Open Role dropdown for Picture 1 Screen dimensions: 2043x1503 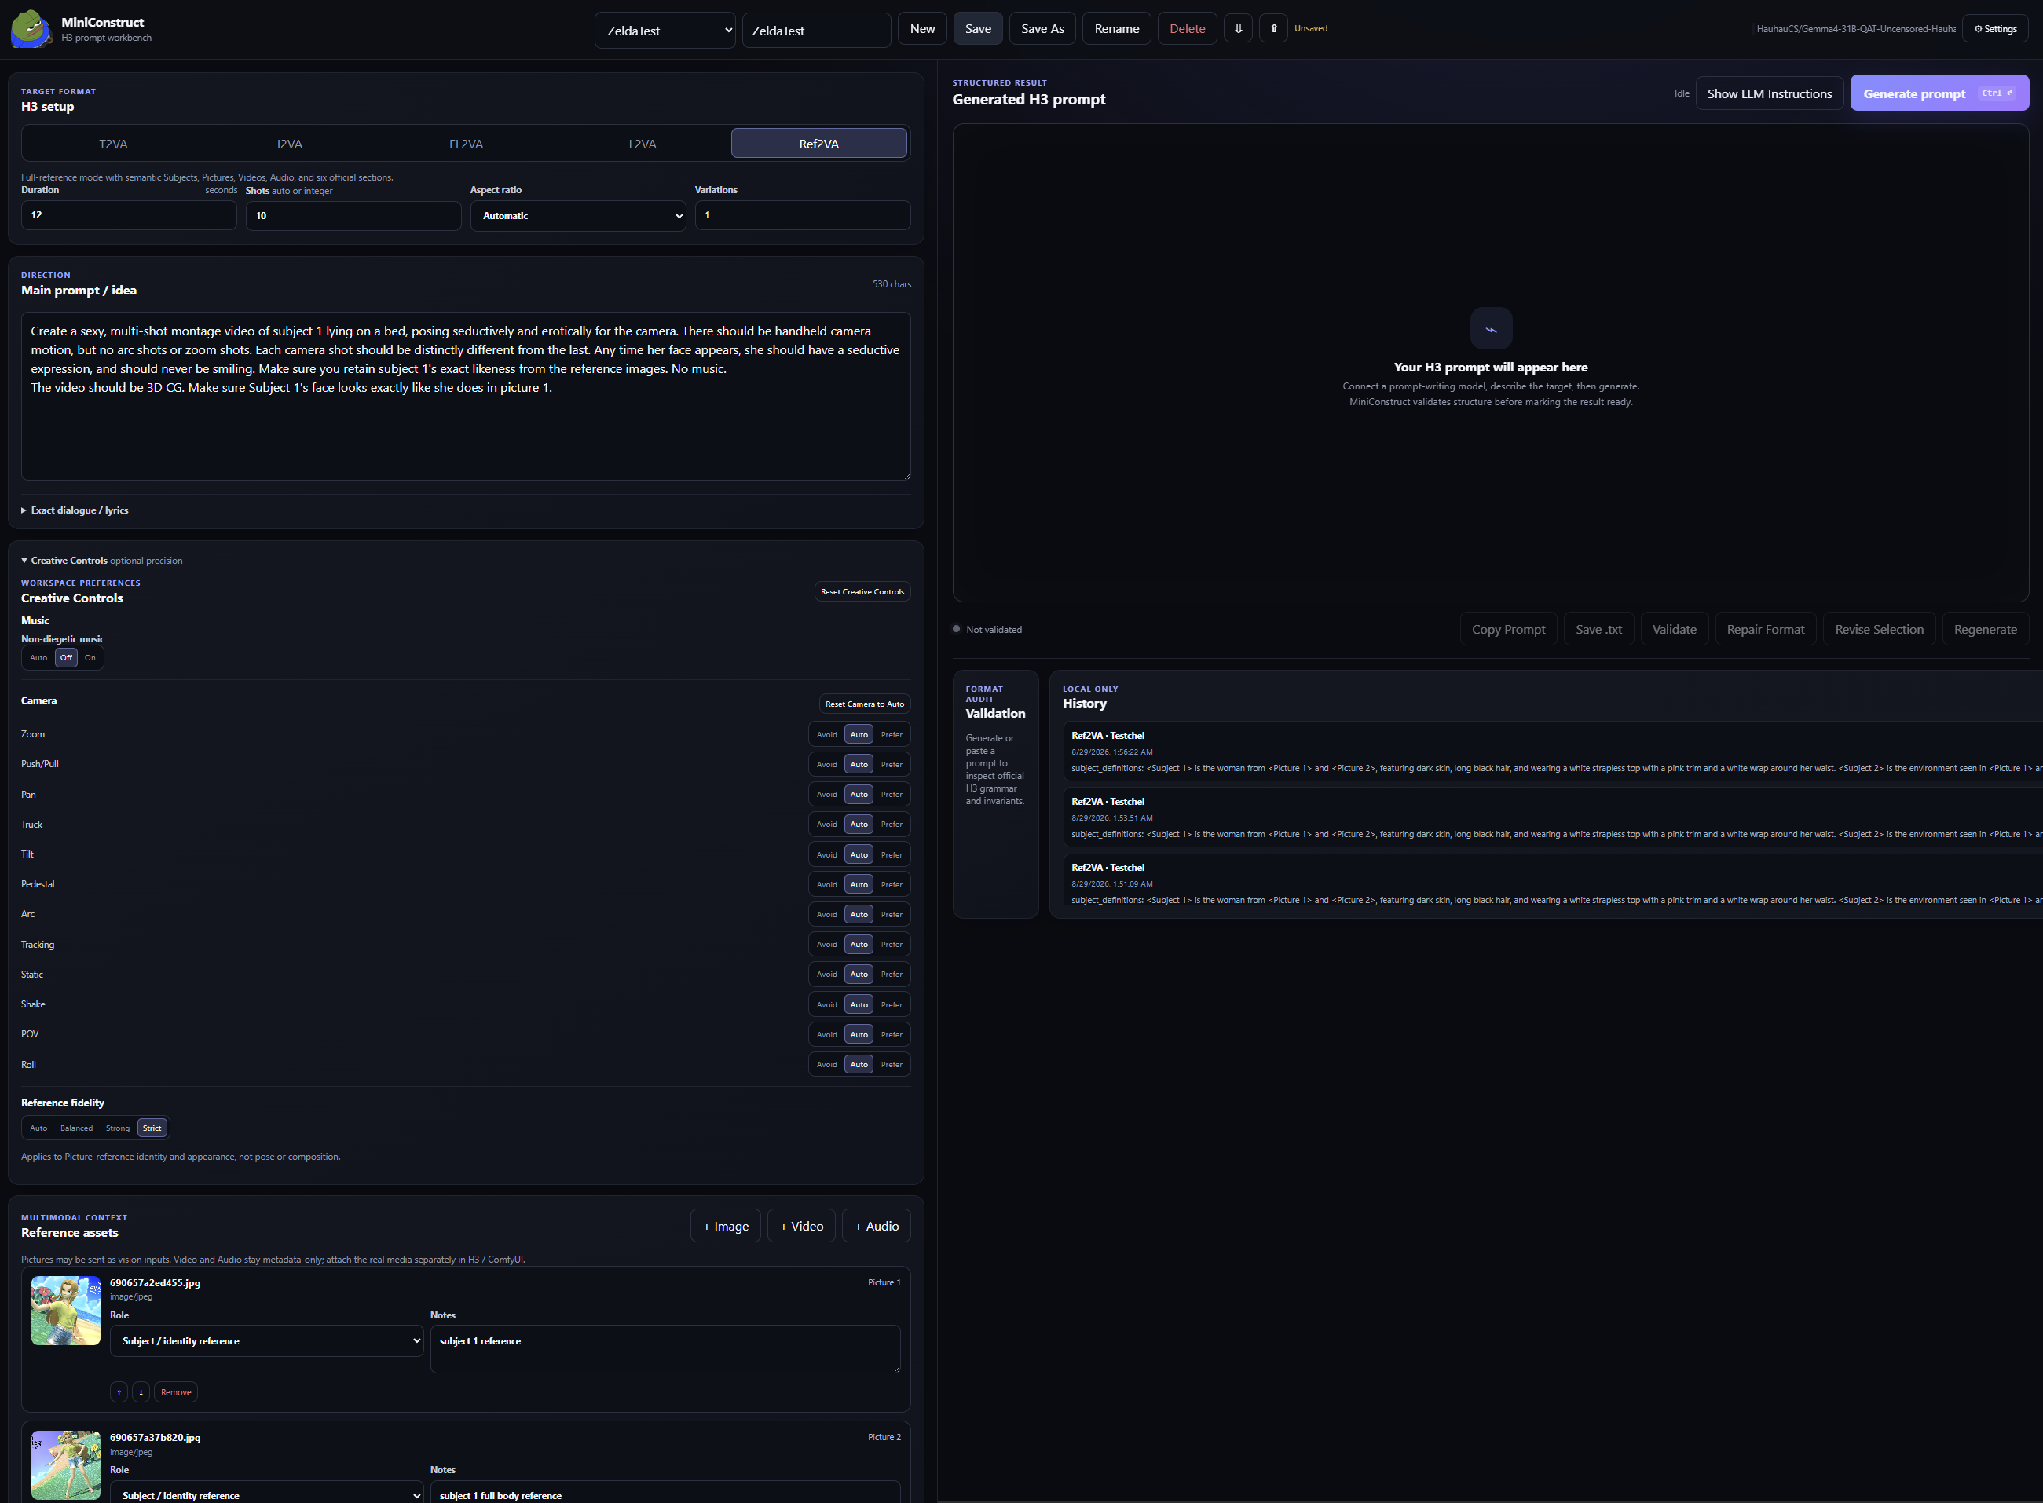coord(266,1341)
